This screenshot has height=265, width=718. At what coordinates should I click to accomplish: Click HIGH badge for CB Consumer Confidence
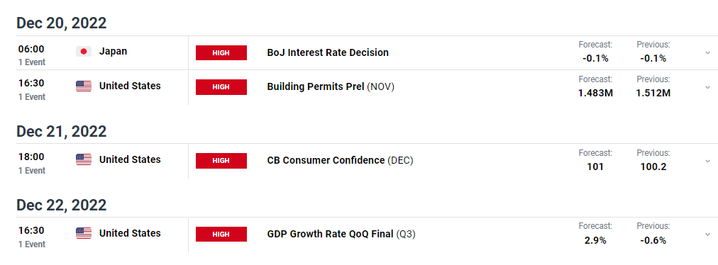(x=221, y=161)
